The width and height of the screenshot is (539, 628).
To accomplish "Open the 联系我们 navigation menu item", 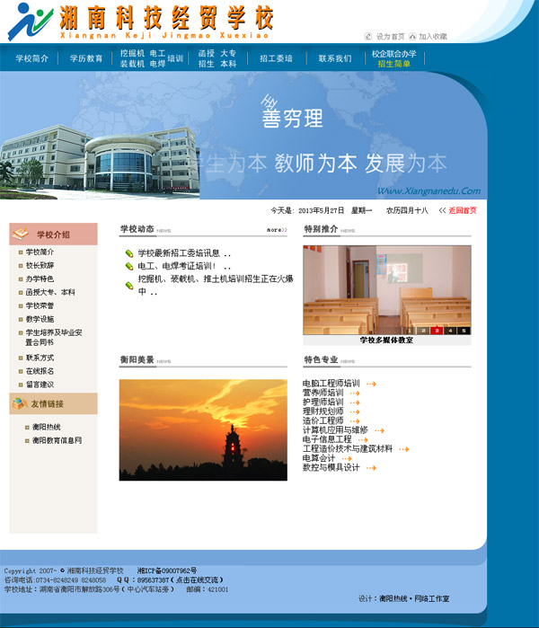I will click(334, 58).
